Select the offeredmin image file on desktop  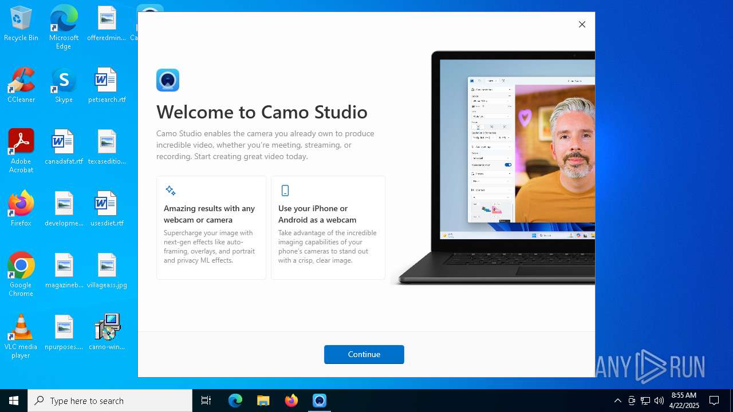(x=107, y=24)
